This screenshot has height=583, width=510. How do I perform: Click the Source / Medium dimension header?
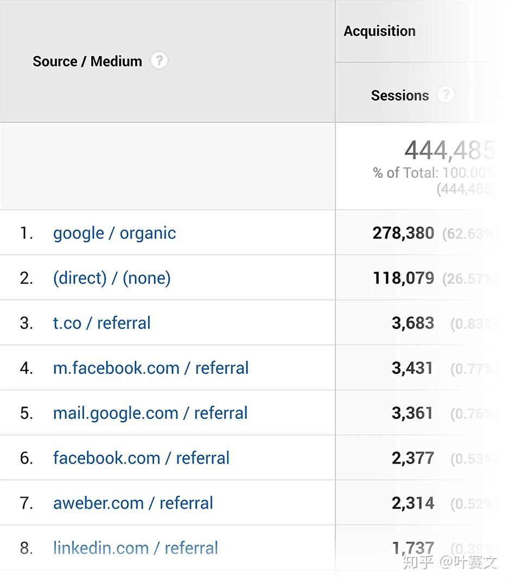point(87,61)
